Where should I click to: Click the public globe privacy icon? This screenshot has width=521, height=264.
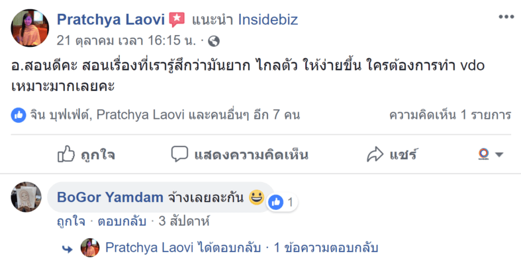click(x=214, y=41)
